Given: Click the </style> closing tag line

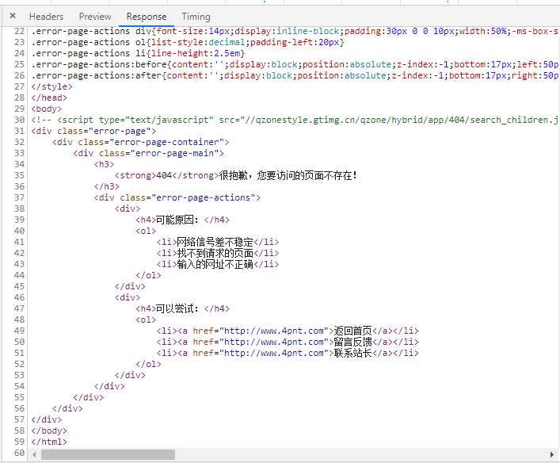Looking at the screenshot, I should (x=51, y=86).
